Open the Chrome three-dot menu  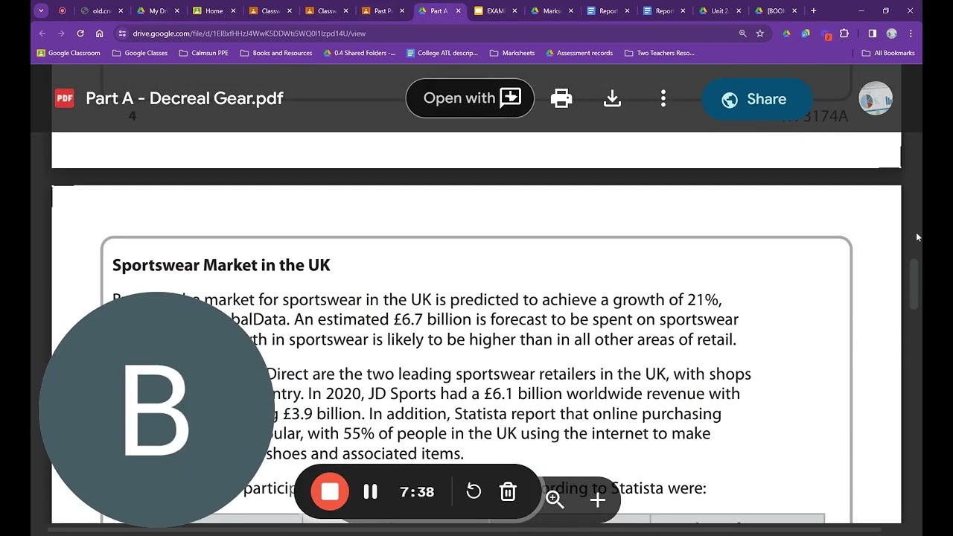pos(911,33)
